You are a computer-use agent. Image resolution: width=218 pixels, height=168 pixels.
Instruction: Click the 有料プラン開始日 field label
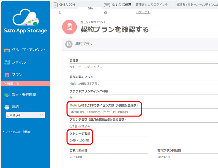(169, 150)
